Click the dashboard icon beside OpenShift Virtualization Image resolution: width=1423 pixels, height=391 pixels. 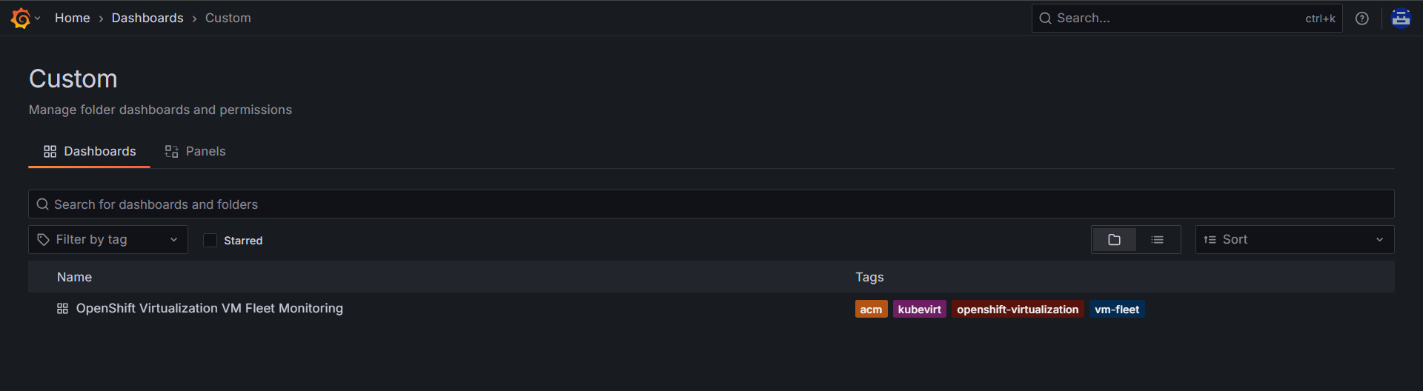tap(63, 309)
